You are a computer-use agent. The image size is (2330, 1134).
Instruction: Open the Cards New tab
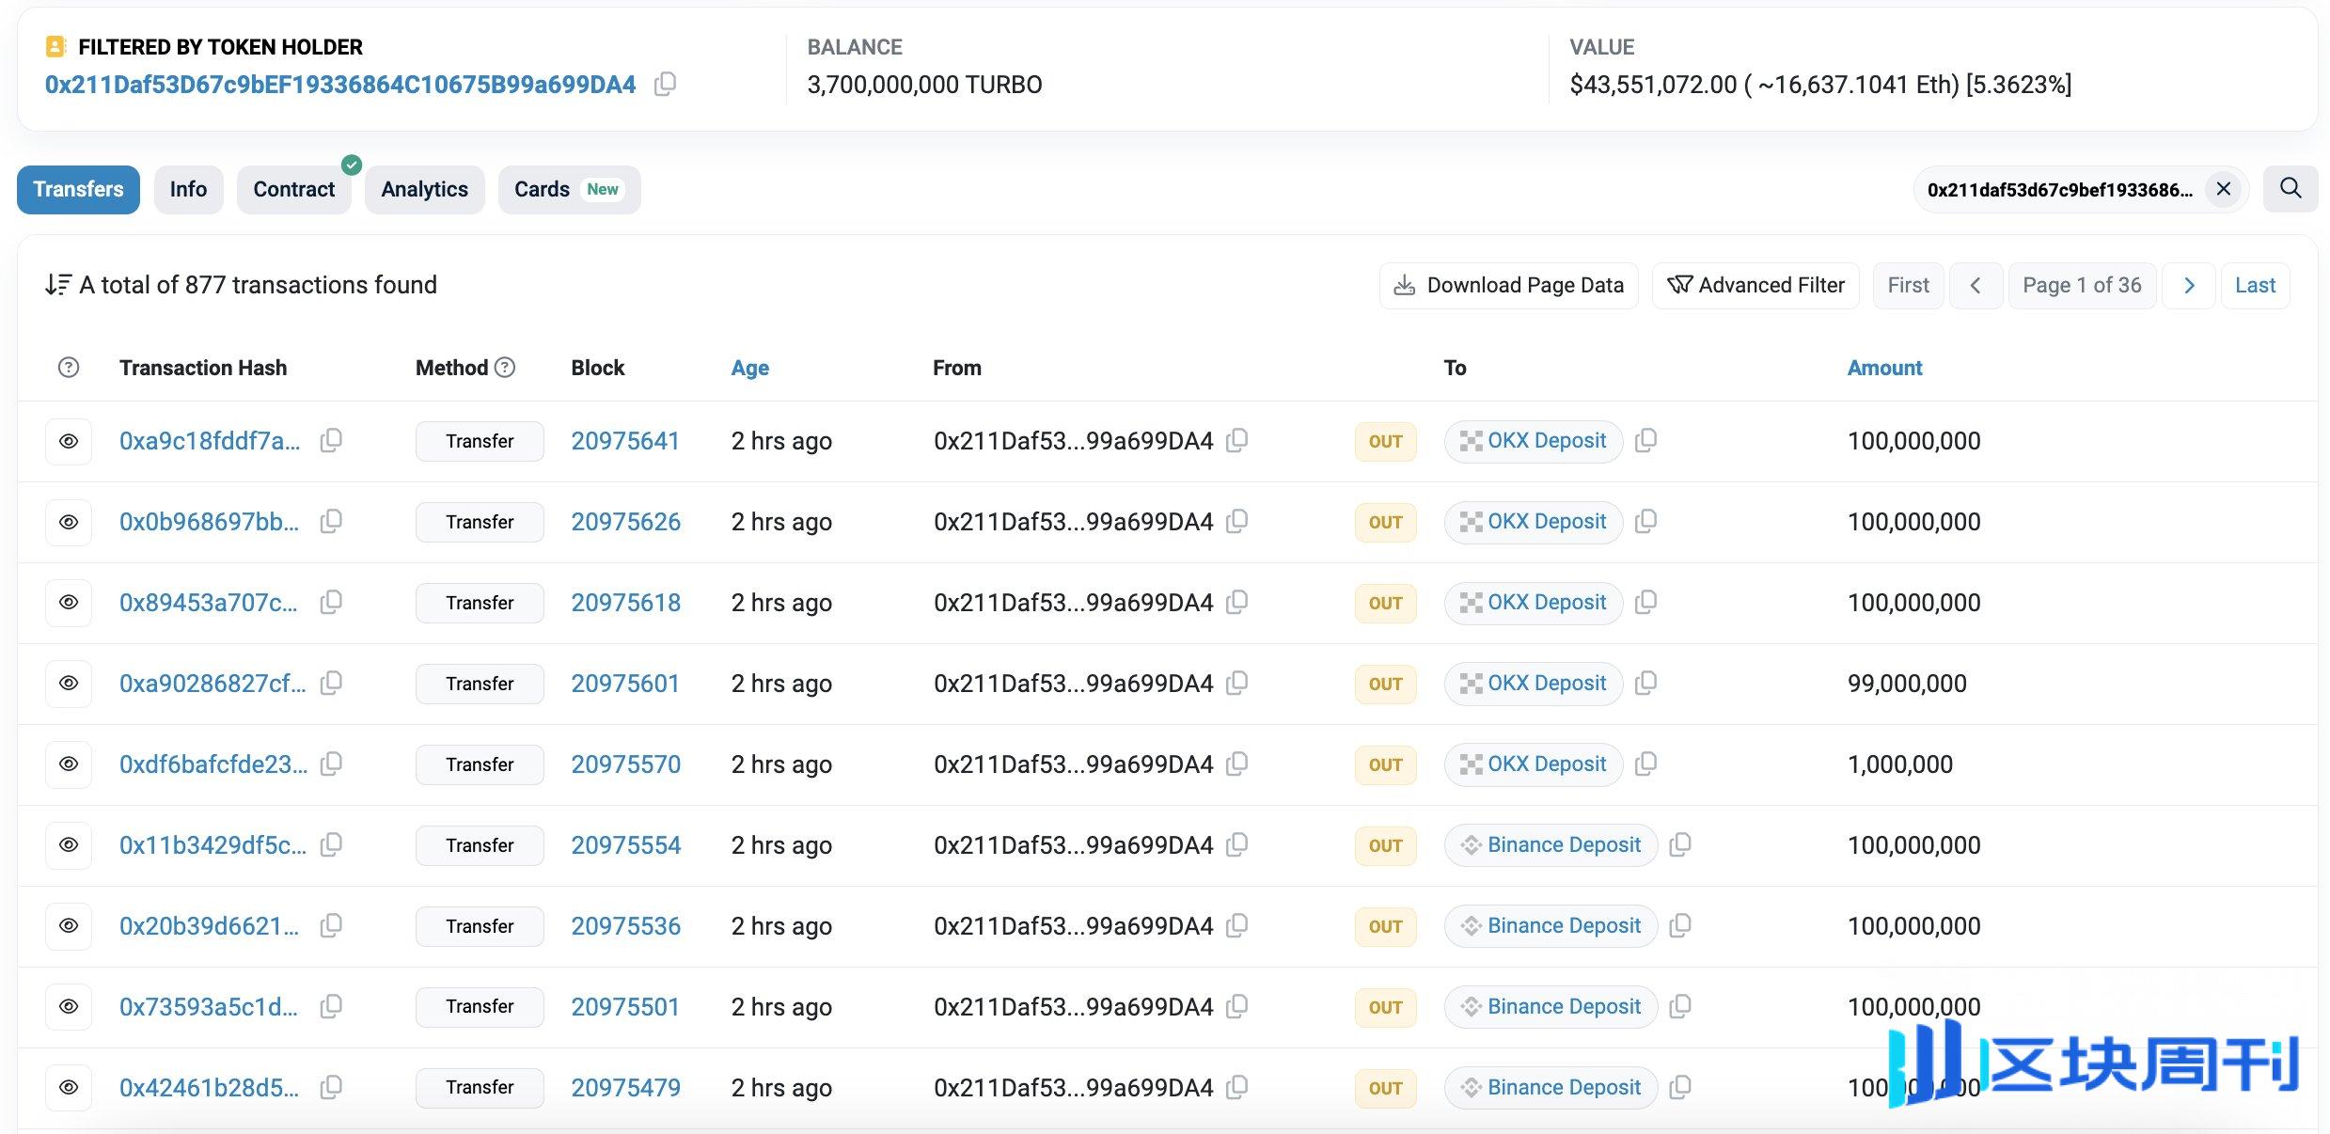coord(569,189)
